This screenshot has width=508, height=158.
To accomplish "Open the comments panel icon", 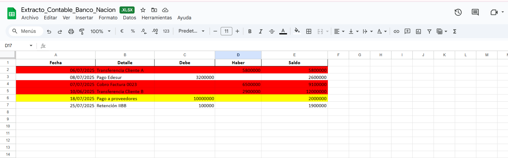I will 475,12.
